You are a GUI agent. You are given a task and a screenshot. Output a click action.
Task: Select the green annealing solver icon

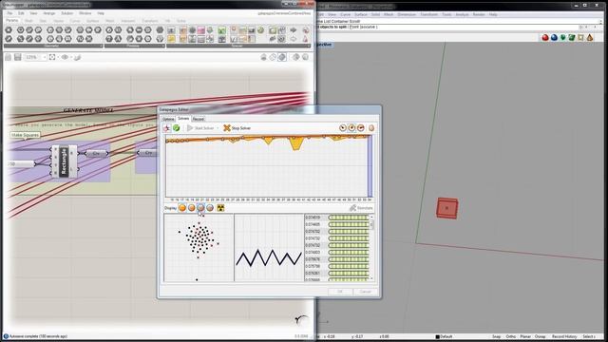(177, 128)
